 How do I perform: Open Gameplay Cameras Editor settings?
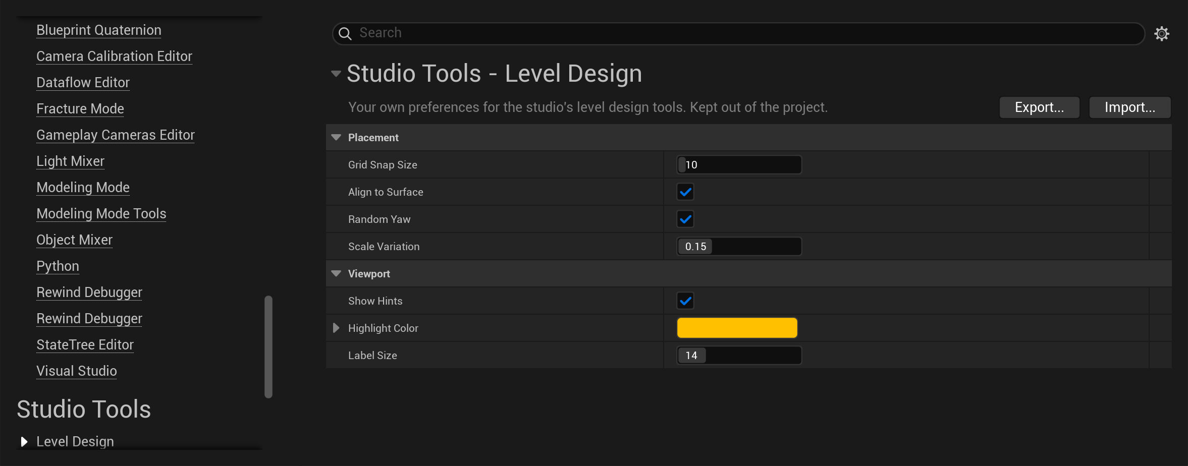116,135
